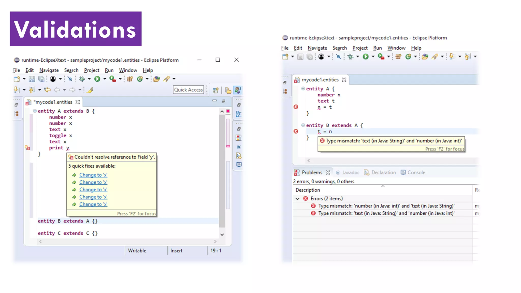Open Navigate menu in left window
The width and height of the screenshot is (521, 293).
pos(49,70)
